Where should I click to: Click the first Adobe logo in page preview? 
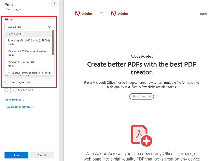pyautogui.click(x=83, y=14)
